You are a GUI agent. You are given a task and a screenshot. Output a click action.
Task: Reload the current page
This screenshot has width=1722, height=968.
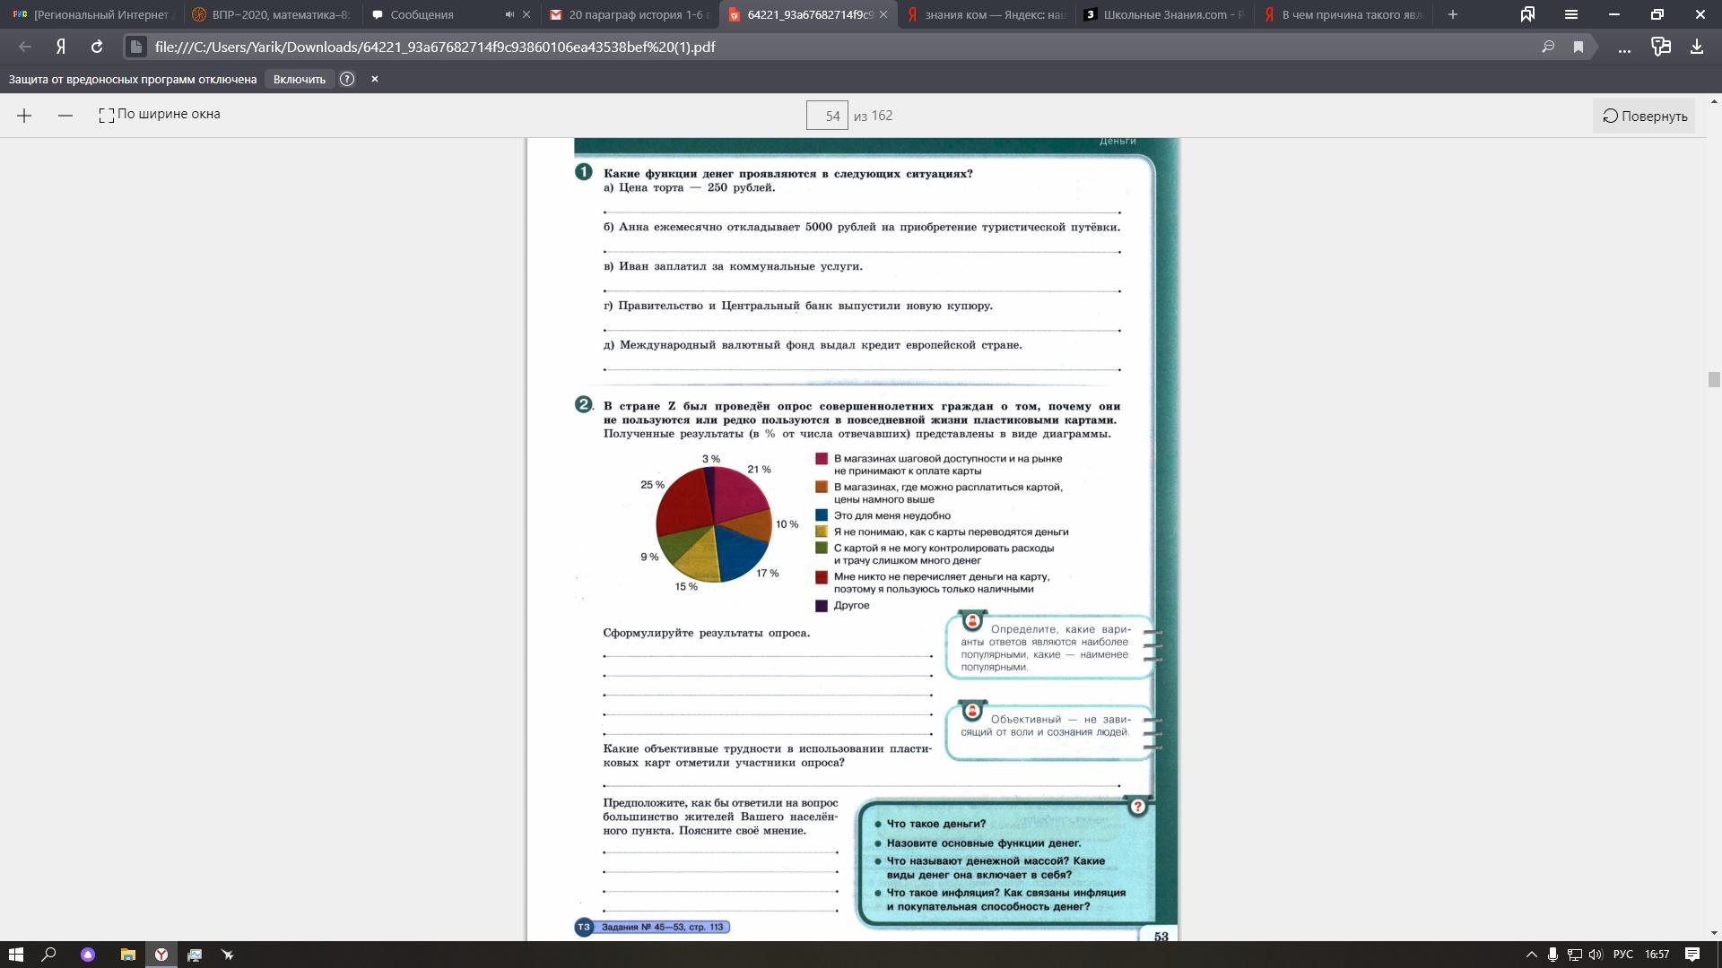coord(96,47)
